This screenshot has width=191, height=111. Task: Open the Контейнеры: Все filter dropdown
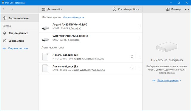pyautogui.click(x=126, y=9)
